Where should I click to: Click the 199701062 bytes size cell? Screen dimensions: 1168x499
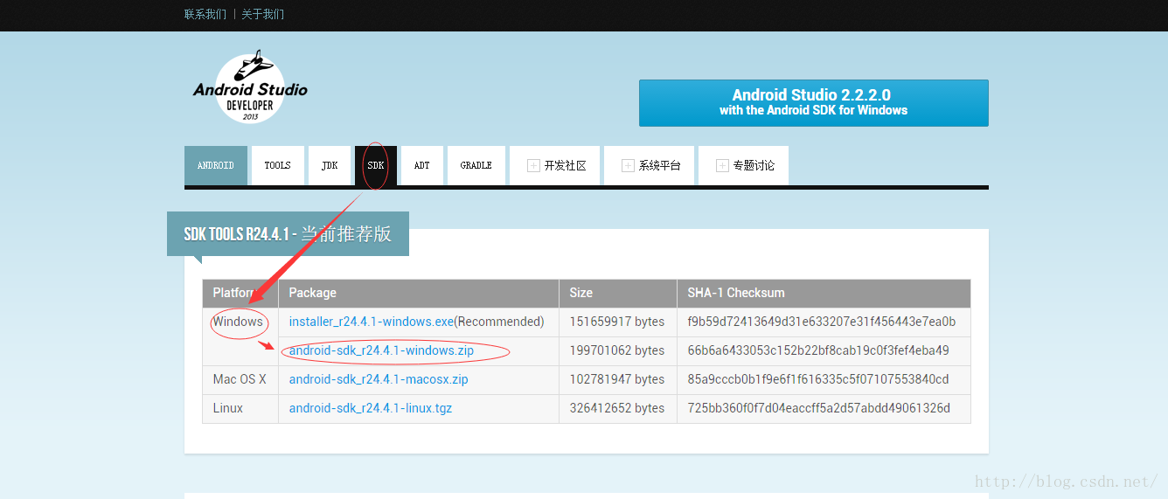[x=618, y=350]
